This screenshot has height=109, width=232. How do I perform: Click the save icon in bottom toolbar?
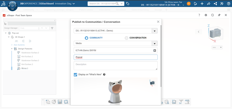pos(60,102)
